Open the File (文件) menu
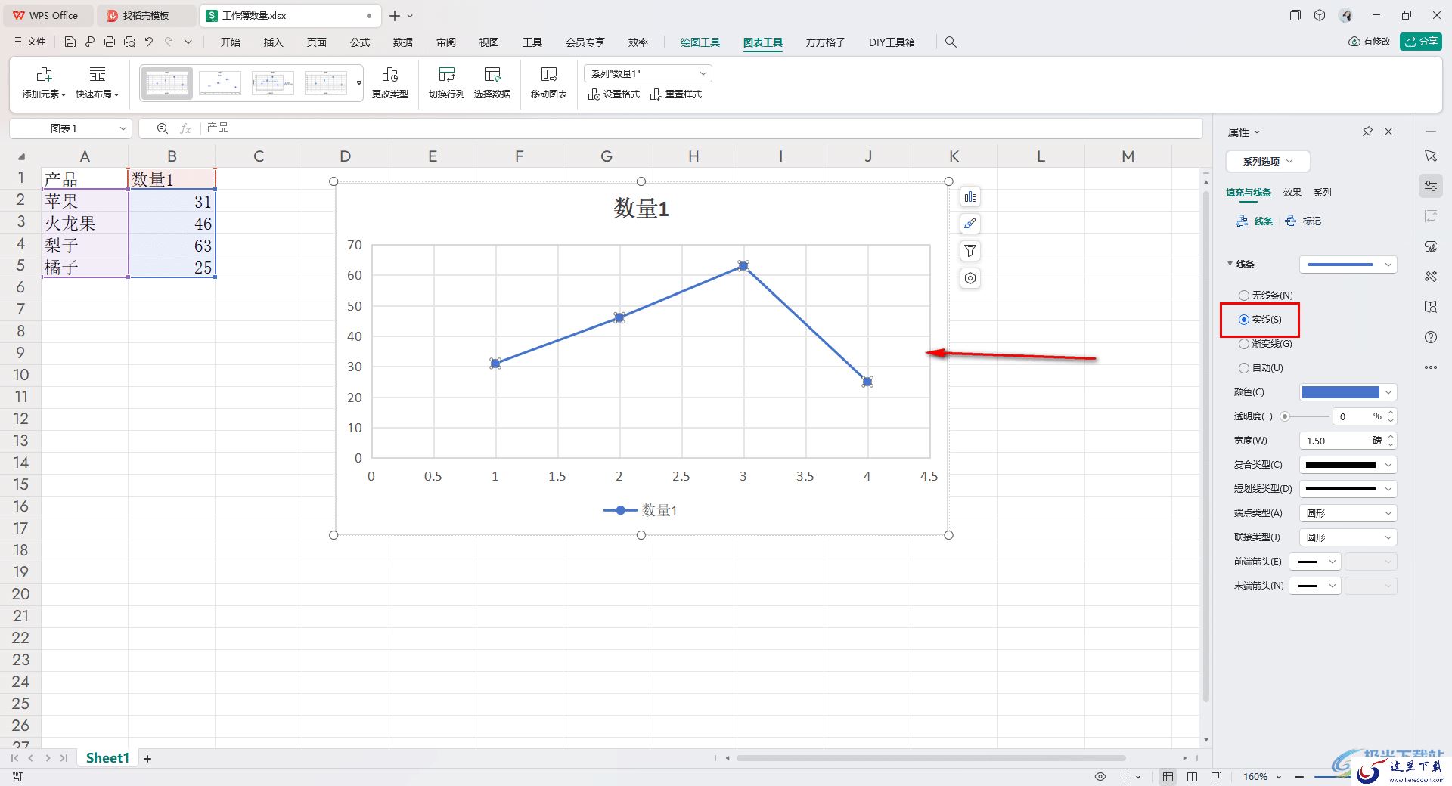 pos(31,42)
